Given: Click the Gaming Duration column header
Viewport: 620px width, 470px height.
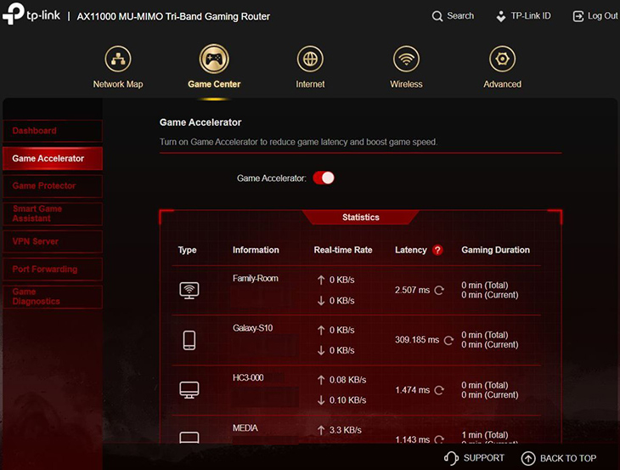Looking at the screenshot, I should point(495,250).
